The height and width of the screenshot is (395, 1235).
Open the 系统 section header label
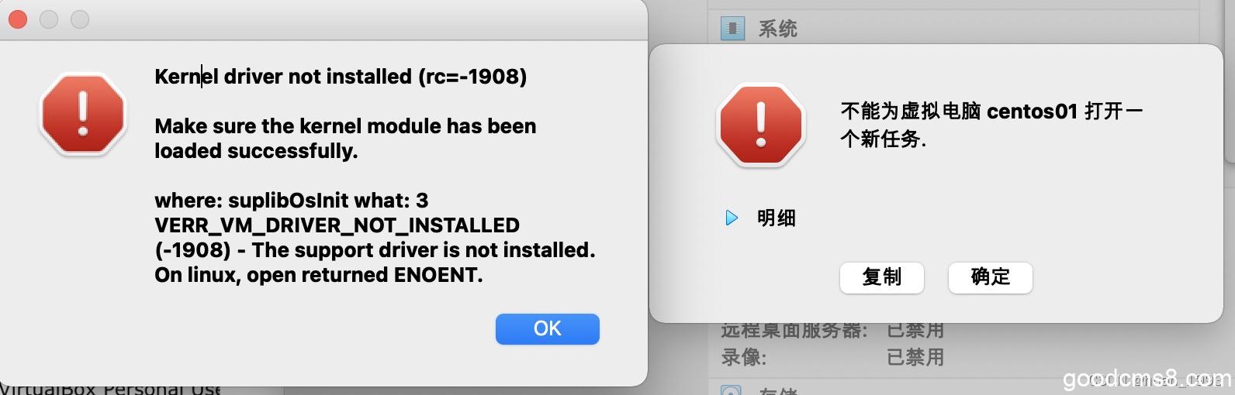777,29
